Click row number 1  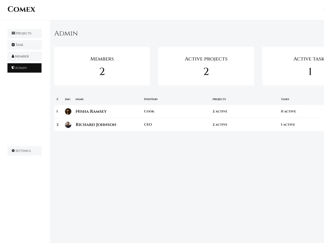tap(57, 111)
